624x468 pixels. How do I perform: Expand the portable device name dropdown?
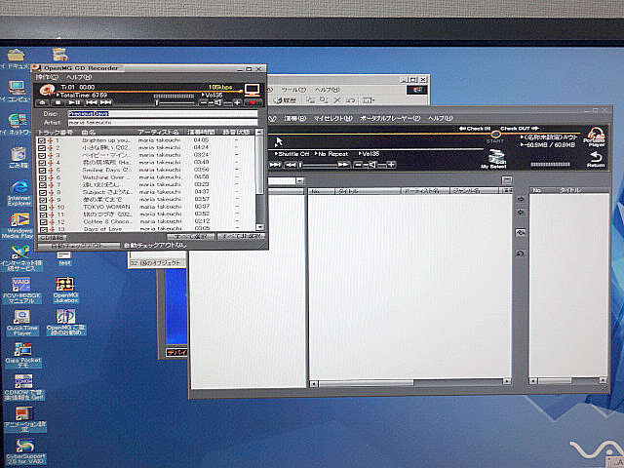(x=550, y=137)
